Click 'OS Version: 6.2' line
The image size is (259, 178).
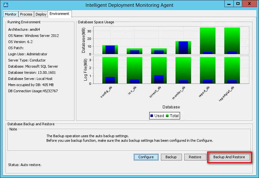coord(20,42)
